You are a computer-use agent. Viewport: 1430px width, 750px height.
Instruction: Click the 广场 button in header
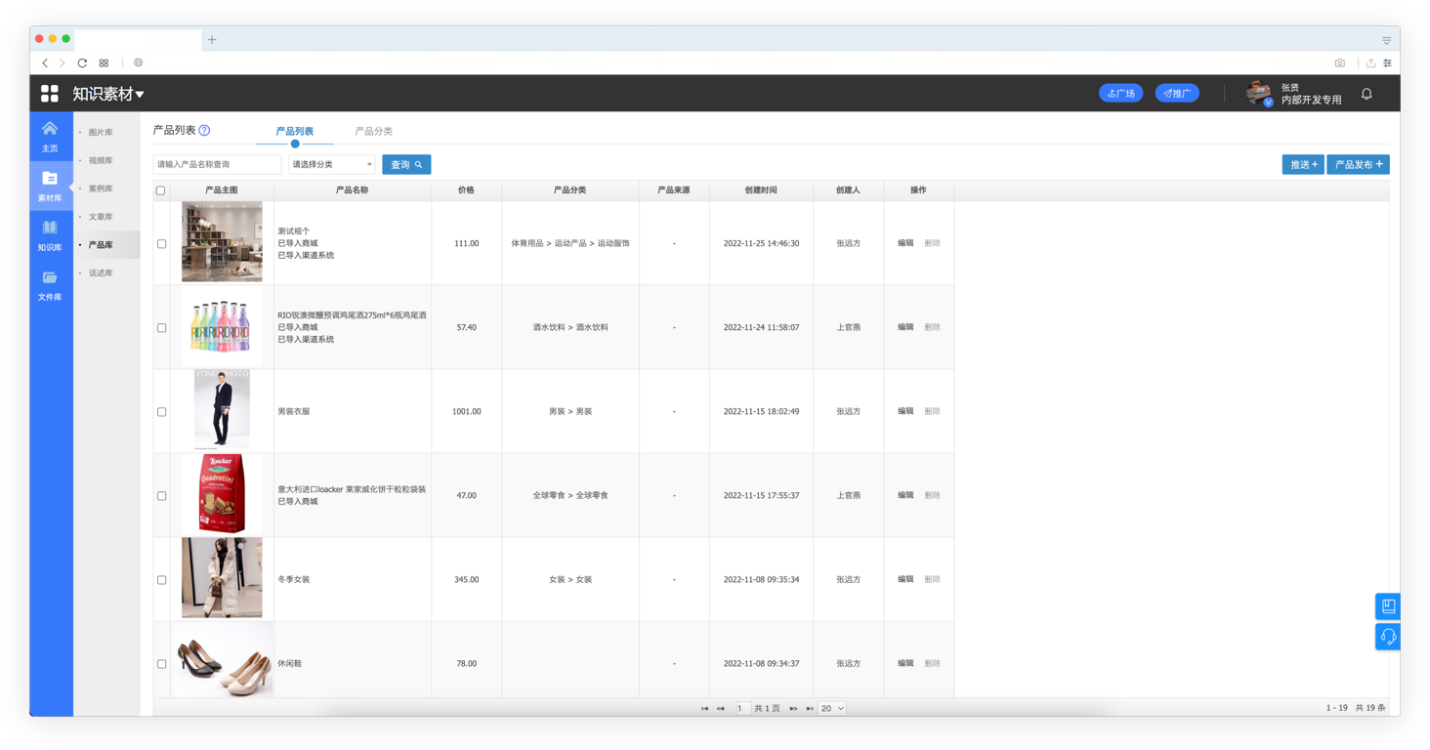pyautogui.click(x=1121, y=94)
